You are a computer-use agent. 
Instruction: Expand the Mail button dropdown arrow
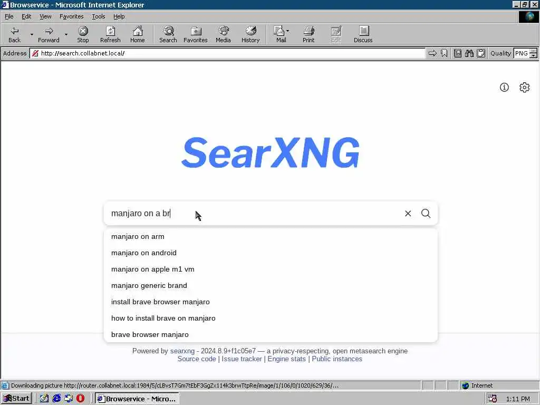coord(287,31)
